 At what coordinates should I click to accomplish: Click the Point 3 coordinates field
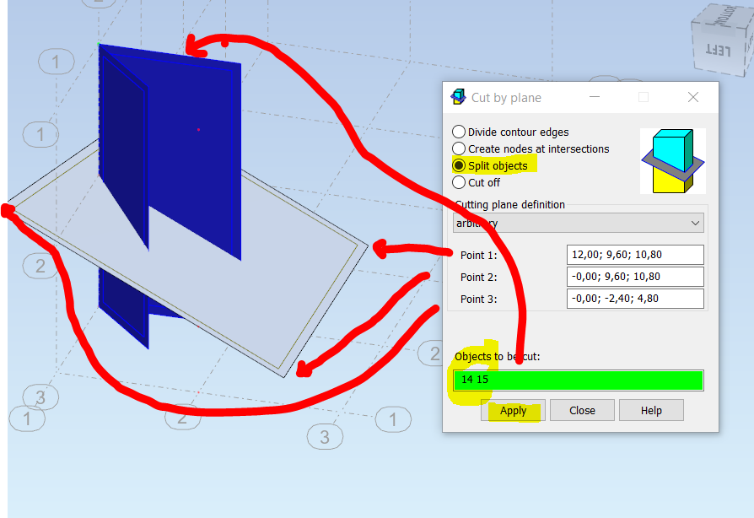pyautogui.click(x=635, y=298)
